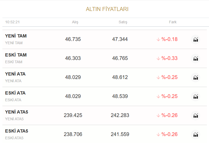Click the red down arrow beside %-0.33
This screenshot has width=209, height=143.
click(158, 58)
